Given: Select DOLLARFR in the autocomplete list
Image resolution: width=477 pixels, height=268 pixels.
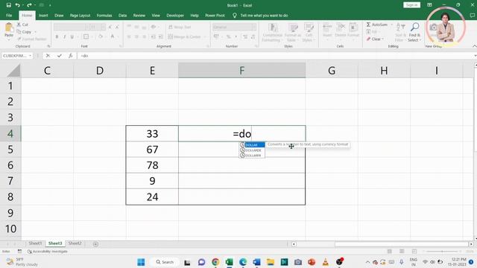Looking at the screenshot, I should click(252, 156).
